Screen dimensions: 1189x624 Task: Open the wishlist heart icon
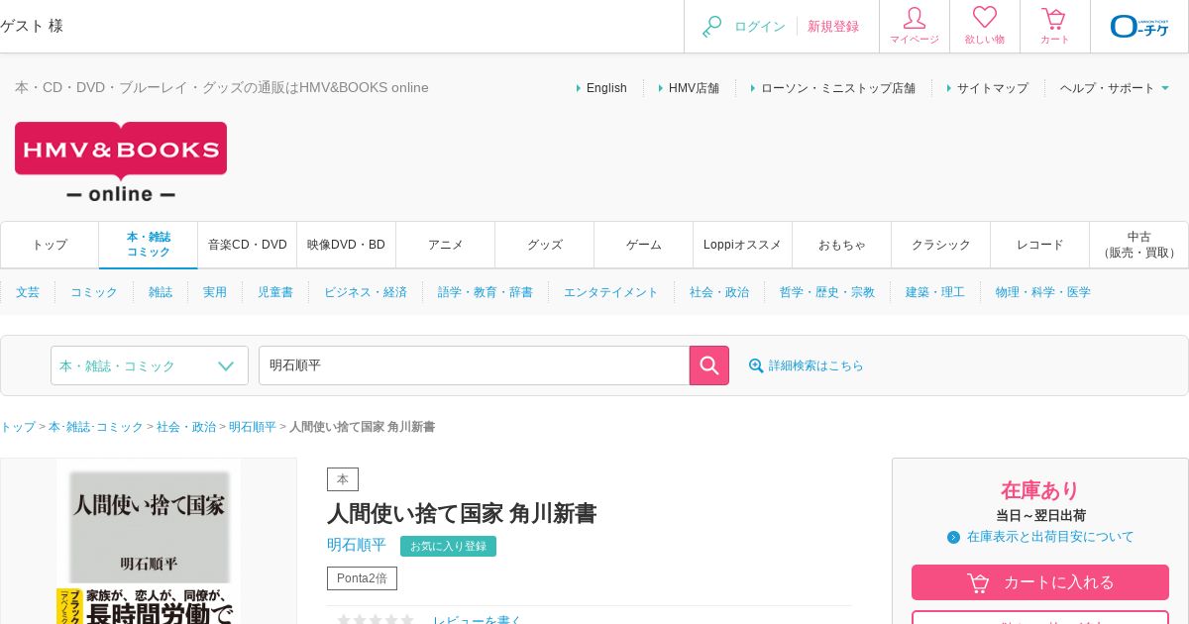pyautogui.click(x=985, y=18)
